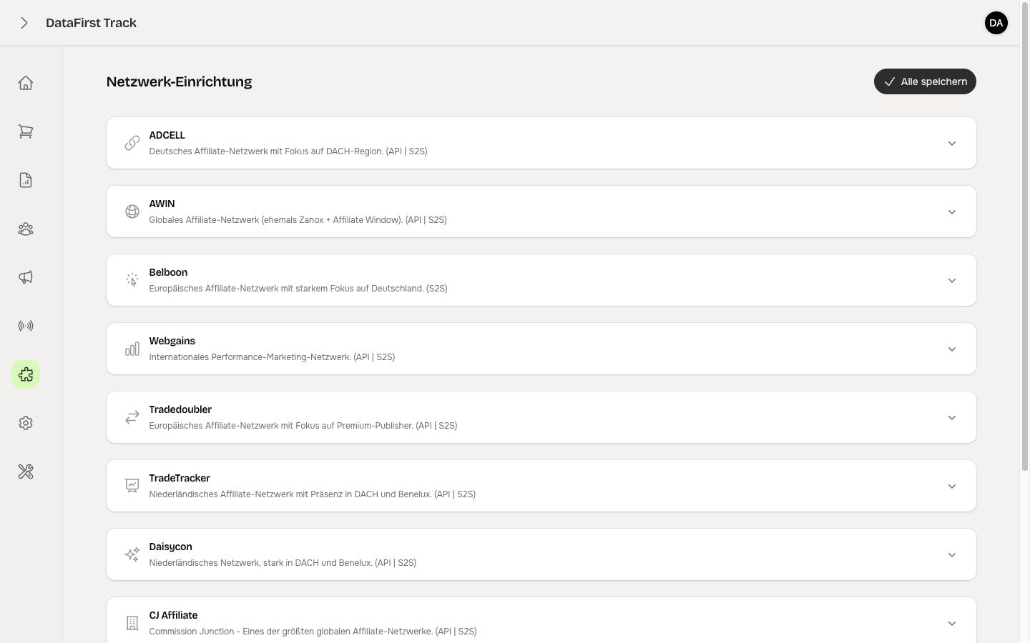Expand the TradeTracker network card chevron
Viewport: 1030px width, 643px height.
pos(952,487)
